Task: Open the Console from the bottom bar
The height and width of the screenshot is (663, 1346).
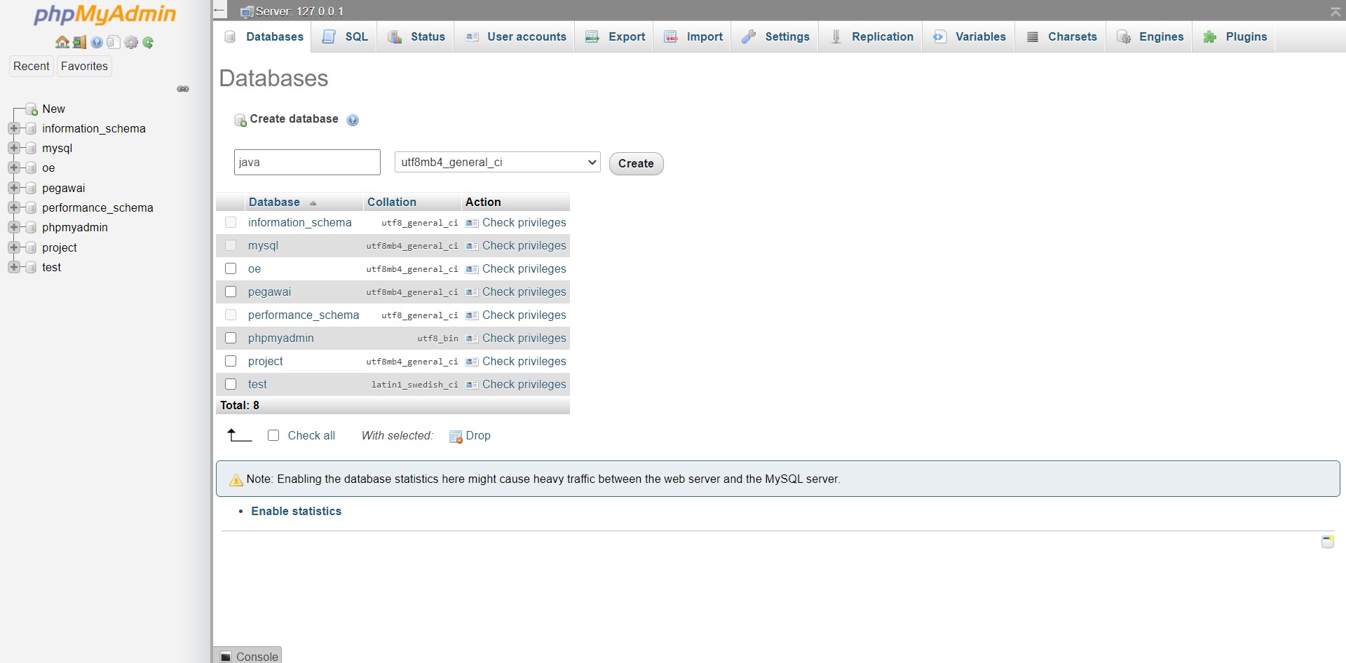Action: click(x=249, y=656)
